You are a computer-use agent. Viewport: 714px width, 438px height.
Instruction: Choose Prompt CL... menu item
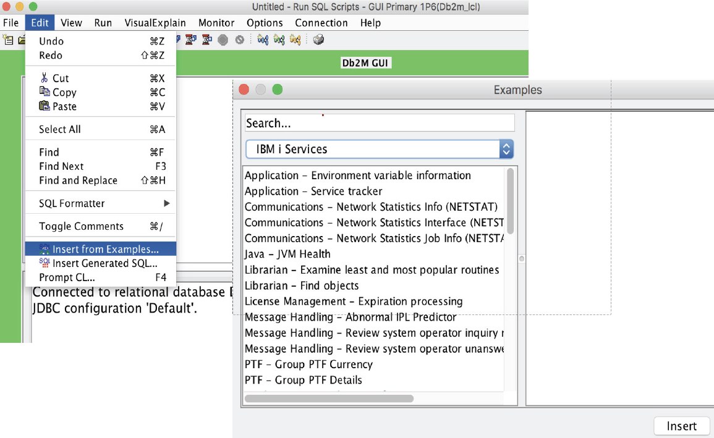pyautogui.click(x=101, y=277)
